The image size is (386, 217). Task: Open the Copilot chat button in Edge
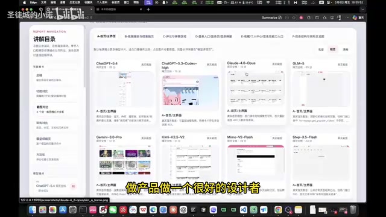pyautogui.click(x=358, y=17)
